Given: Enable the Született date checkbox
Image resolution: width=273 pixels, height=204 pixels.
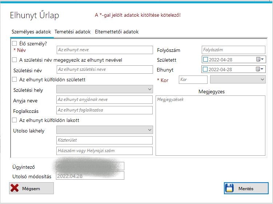Looking at the screenshot, I should (x=205, y=60).
